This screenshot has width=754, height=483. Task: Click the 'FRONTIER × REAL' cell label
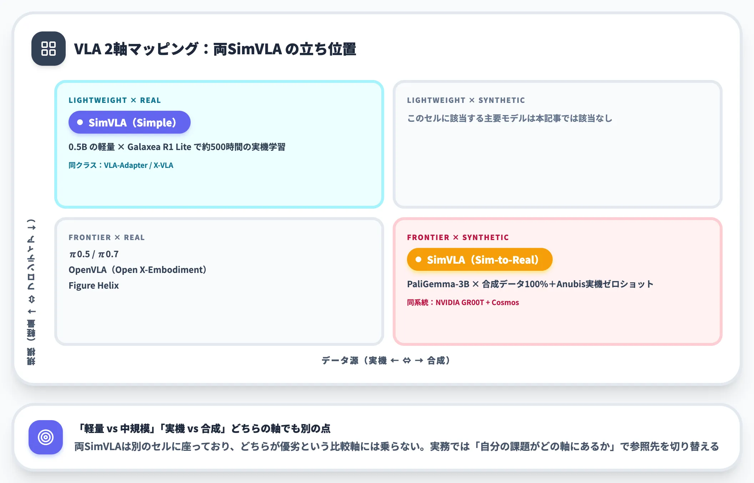pos(106,238)
